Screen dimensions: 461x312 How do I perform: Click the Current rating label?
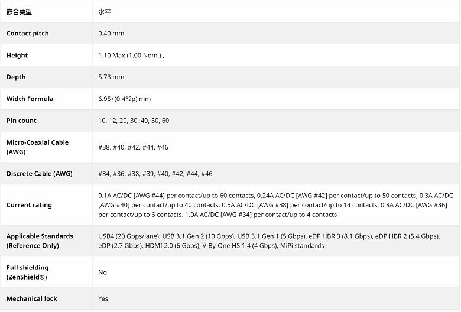[29, 205]
